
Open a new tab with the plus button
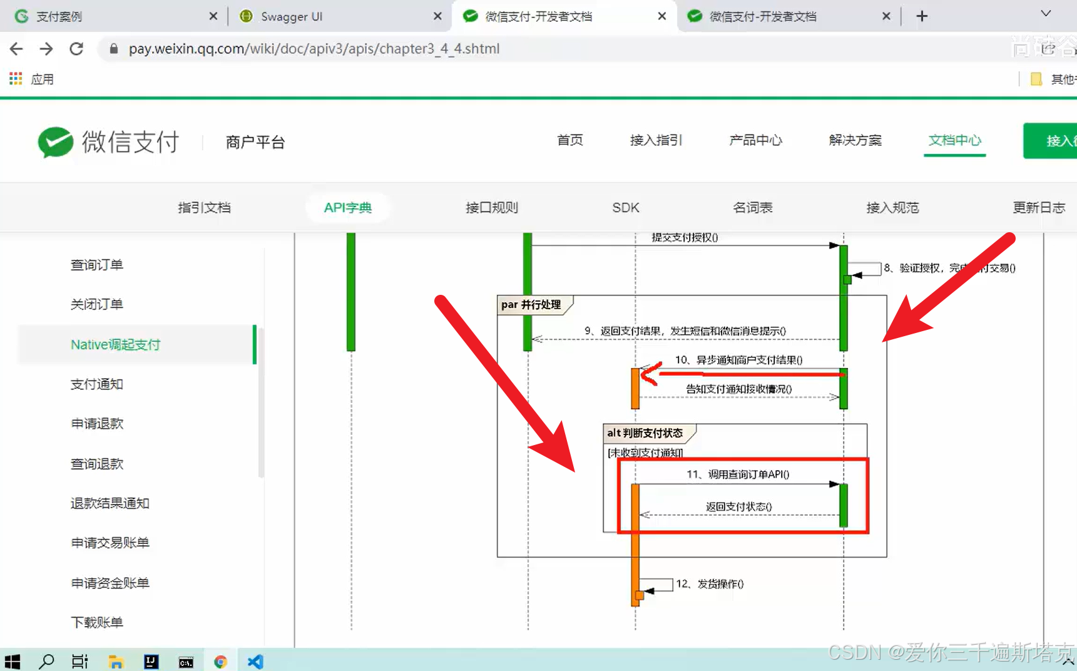click(x=922, y=16)
